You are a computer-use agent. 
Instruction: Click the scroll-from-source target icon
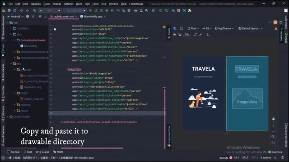[x=28, y=16]
